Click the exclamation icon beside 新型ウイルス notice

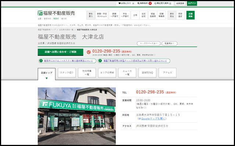[x=100, y=61]
